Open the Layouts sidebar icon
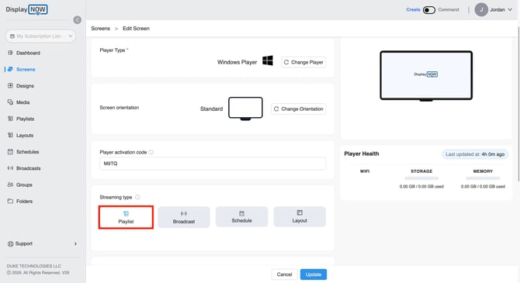This screenshot has height=283, width=520. [10, 135]
